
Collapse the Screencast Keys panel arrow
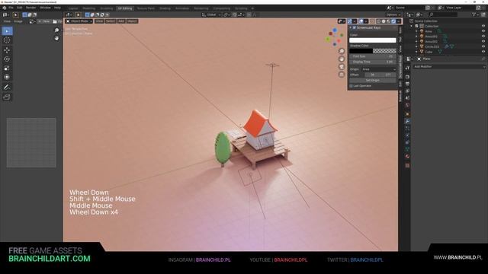pyautogui.click(x=351, y=27)
